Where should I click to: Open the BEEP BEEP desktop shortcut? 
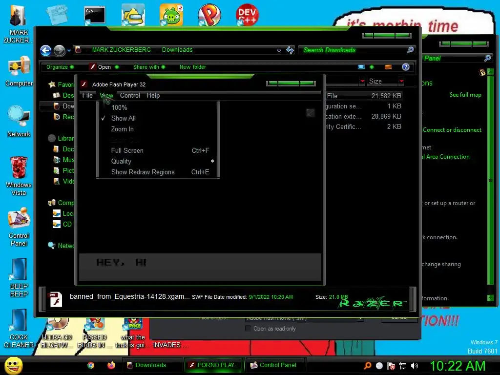tap(19, 278)
